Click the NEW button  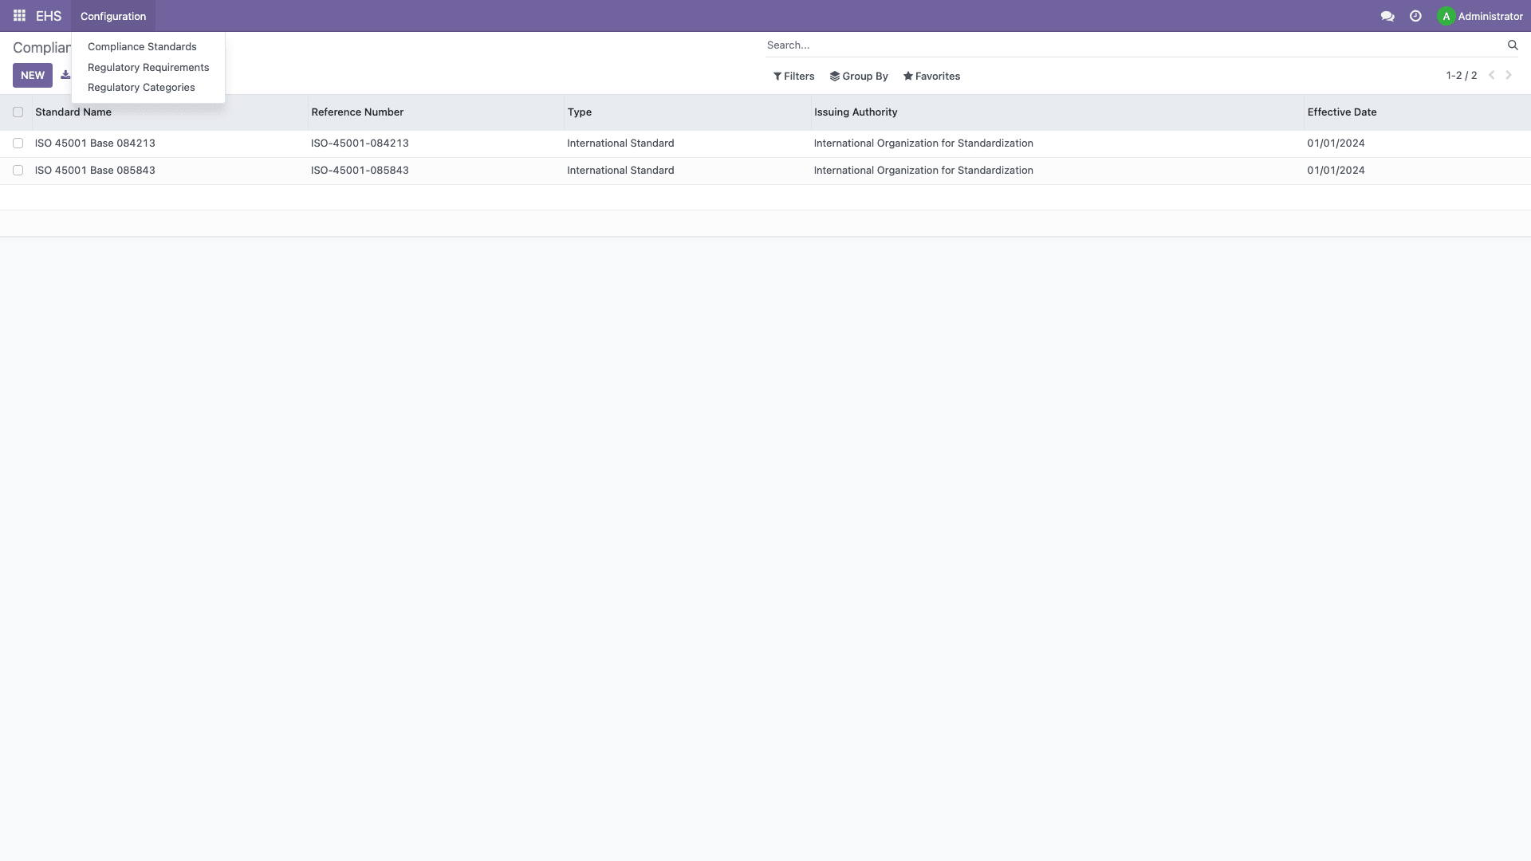[32, 75]
